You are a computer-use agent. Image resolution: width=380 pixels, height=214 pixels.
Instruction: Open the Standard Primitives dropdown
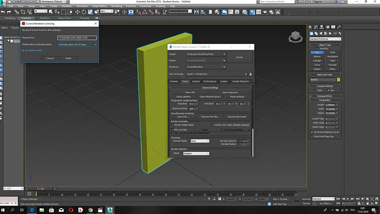point(325,39)
